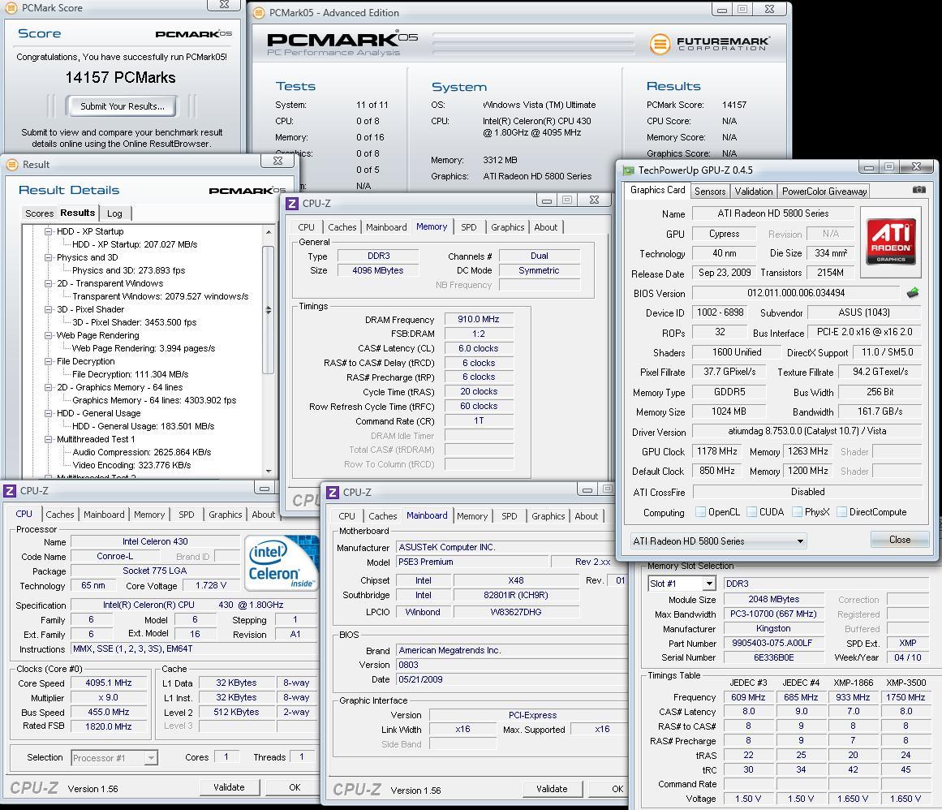Click the PCMark Score window title icon

coord(12,8)
